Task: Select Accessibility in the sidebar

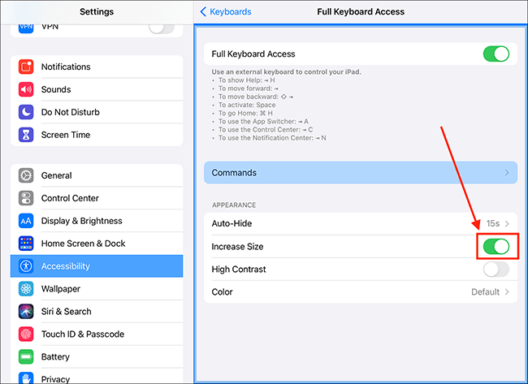Action: 97,266
